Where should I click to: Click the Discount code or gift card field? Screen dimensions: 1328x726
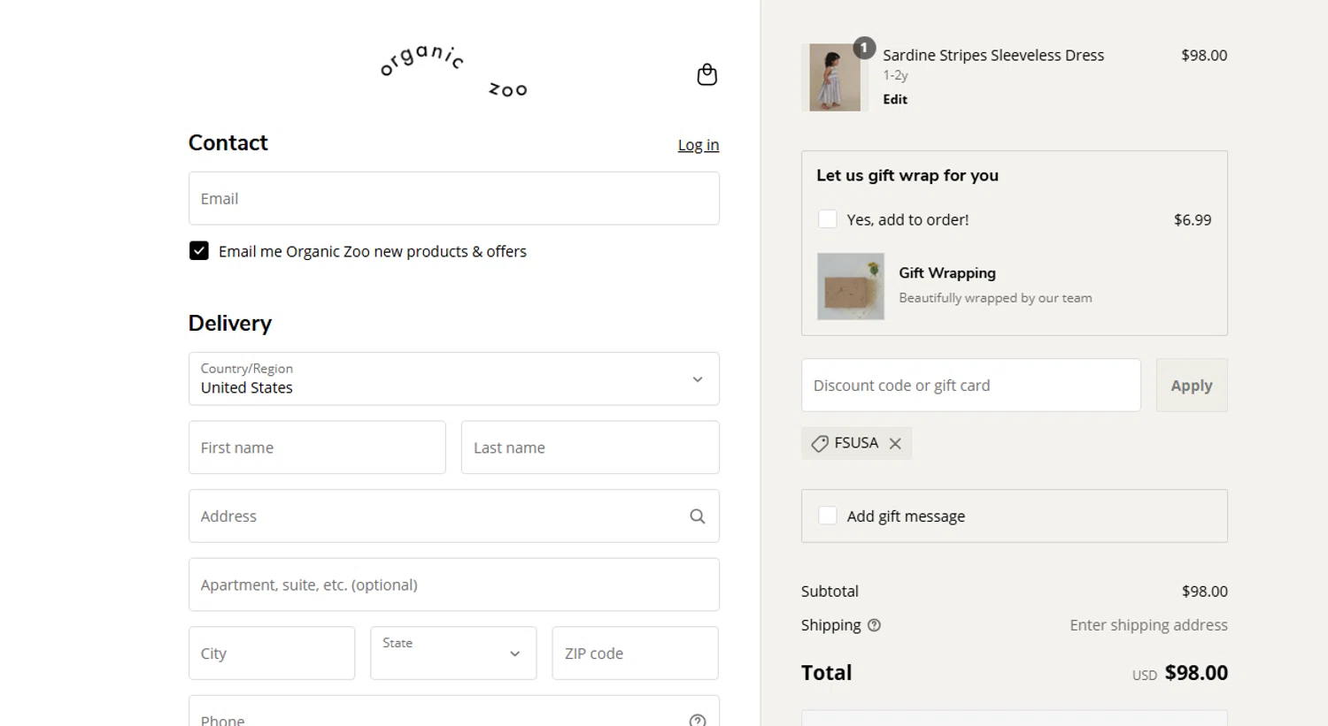pyautogui.click(x=971, y=386)
